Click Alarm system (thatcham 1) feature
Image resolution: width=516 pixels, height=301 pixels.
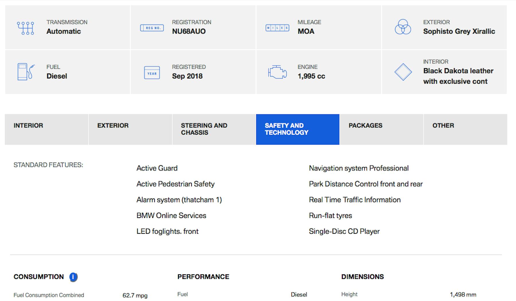(179, 200)
